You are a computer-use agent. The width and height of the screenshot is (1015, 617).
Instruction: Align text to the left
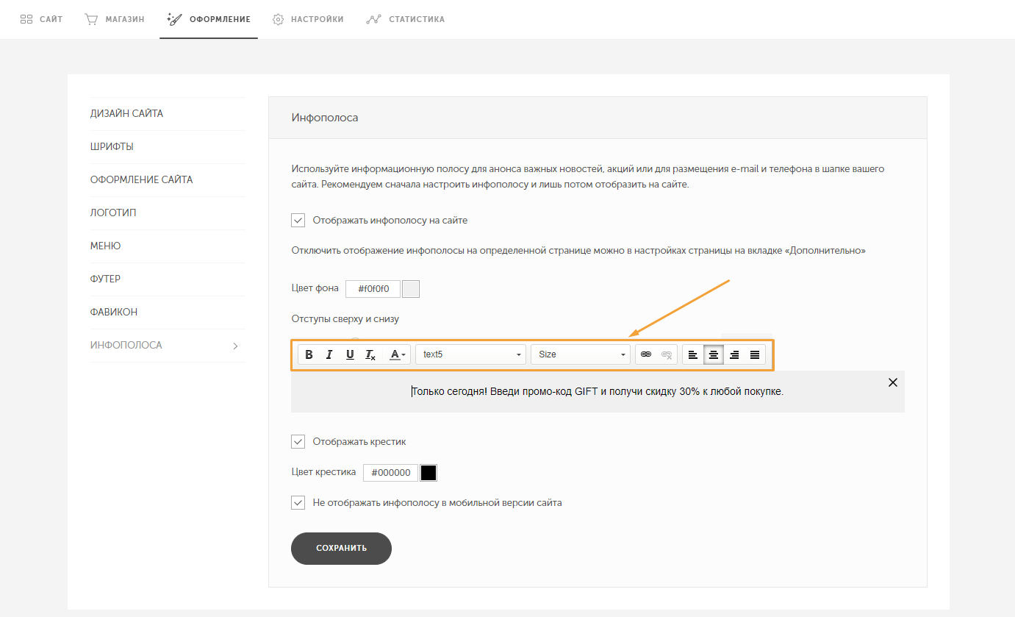[692, 354]
